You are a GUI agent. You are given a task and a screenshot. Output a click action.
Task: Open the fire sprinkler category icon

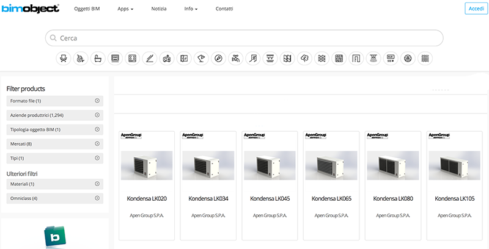click(373, 59)
